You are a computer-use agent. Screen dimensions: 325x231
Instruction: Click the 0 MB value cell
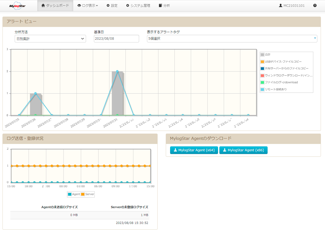(74, 215)
